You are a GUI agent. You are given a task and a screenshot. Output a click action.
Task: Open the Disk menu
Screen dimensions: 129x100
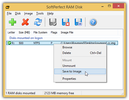click(18, 13)
